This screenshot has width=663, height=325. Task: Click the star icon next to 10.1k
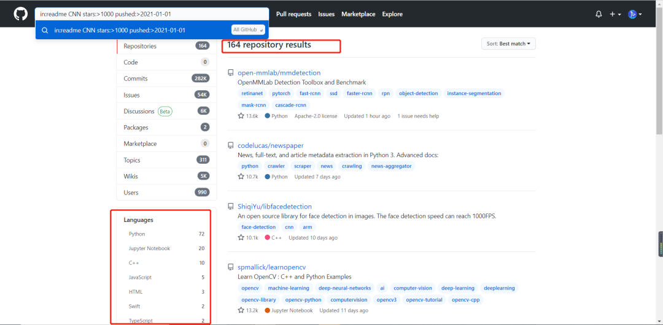pyautogui.click(x=241, y=237)
